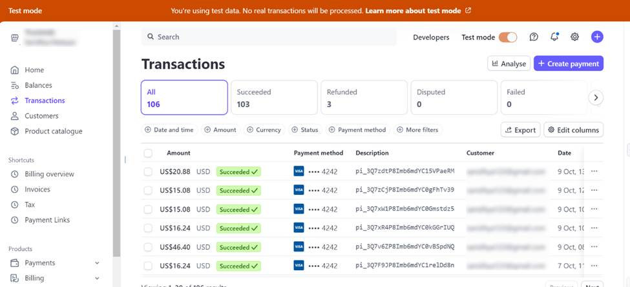Screen dimensions: 630x287
Task: Open Product catalogue in sidebar
Action: coord(53,132)
